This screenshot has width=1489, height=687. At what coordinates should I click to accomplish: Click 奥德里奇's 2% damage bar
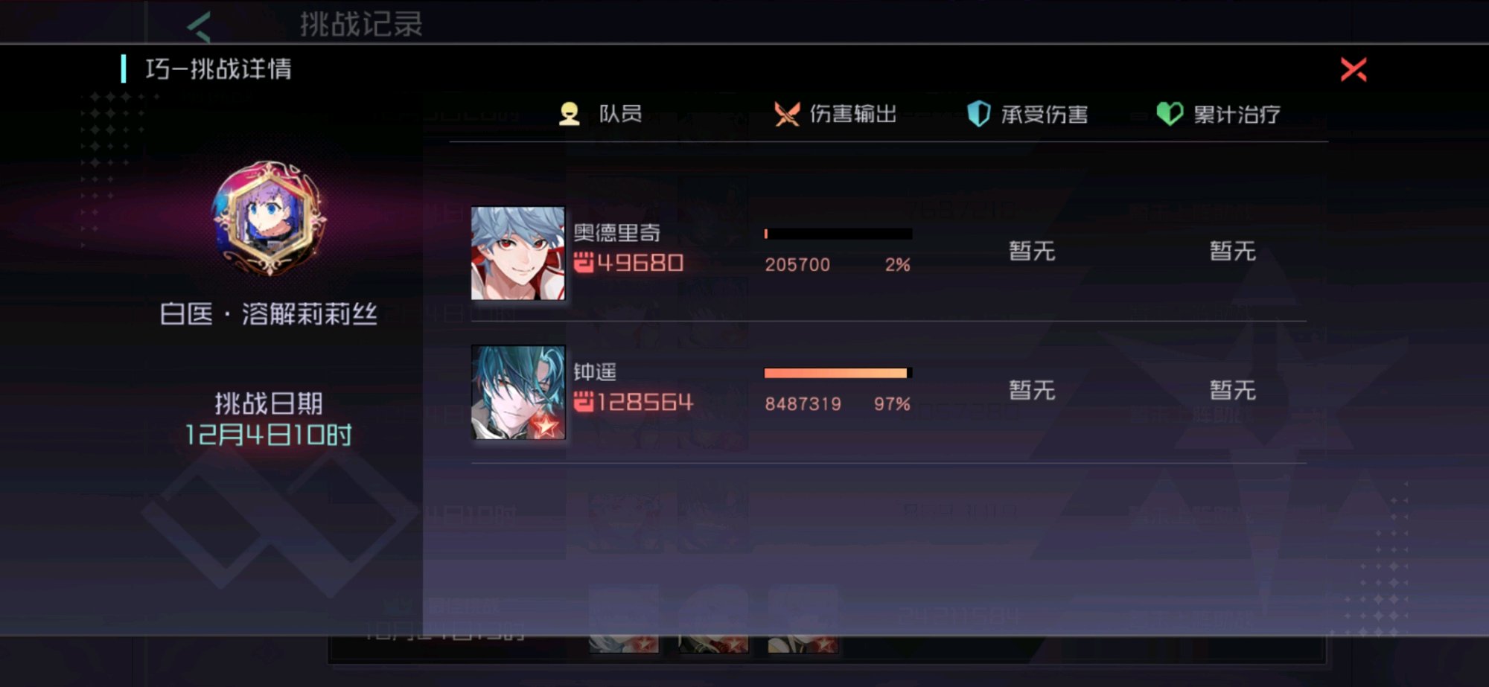pyautogui.click(x=838, y=234)
